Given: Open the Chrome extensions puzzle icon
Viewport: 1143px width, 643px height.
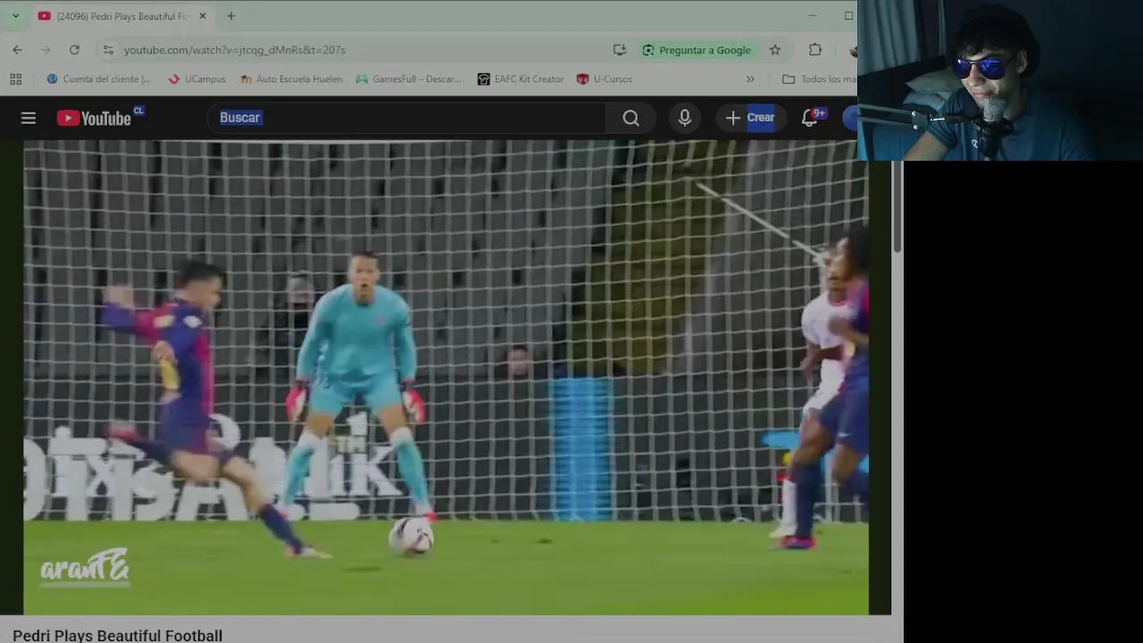Looking at the screenshot, I should pos(815,50).
